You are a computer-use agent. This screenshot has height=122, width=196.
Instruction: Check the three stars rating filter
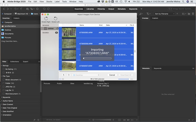click(3, 72)
